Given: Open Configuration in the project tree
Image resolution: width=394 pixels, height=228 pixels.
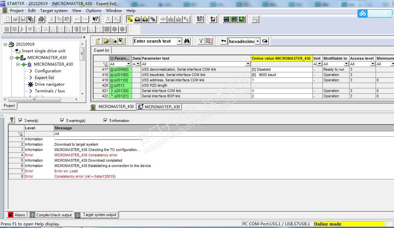Looking at the screenshot, I should (48, 71).
